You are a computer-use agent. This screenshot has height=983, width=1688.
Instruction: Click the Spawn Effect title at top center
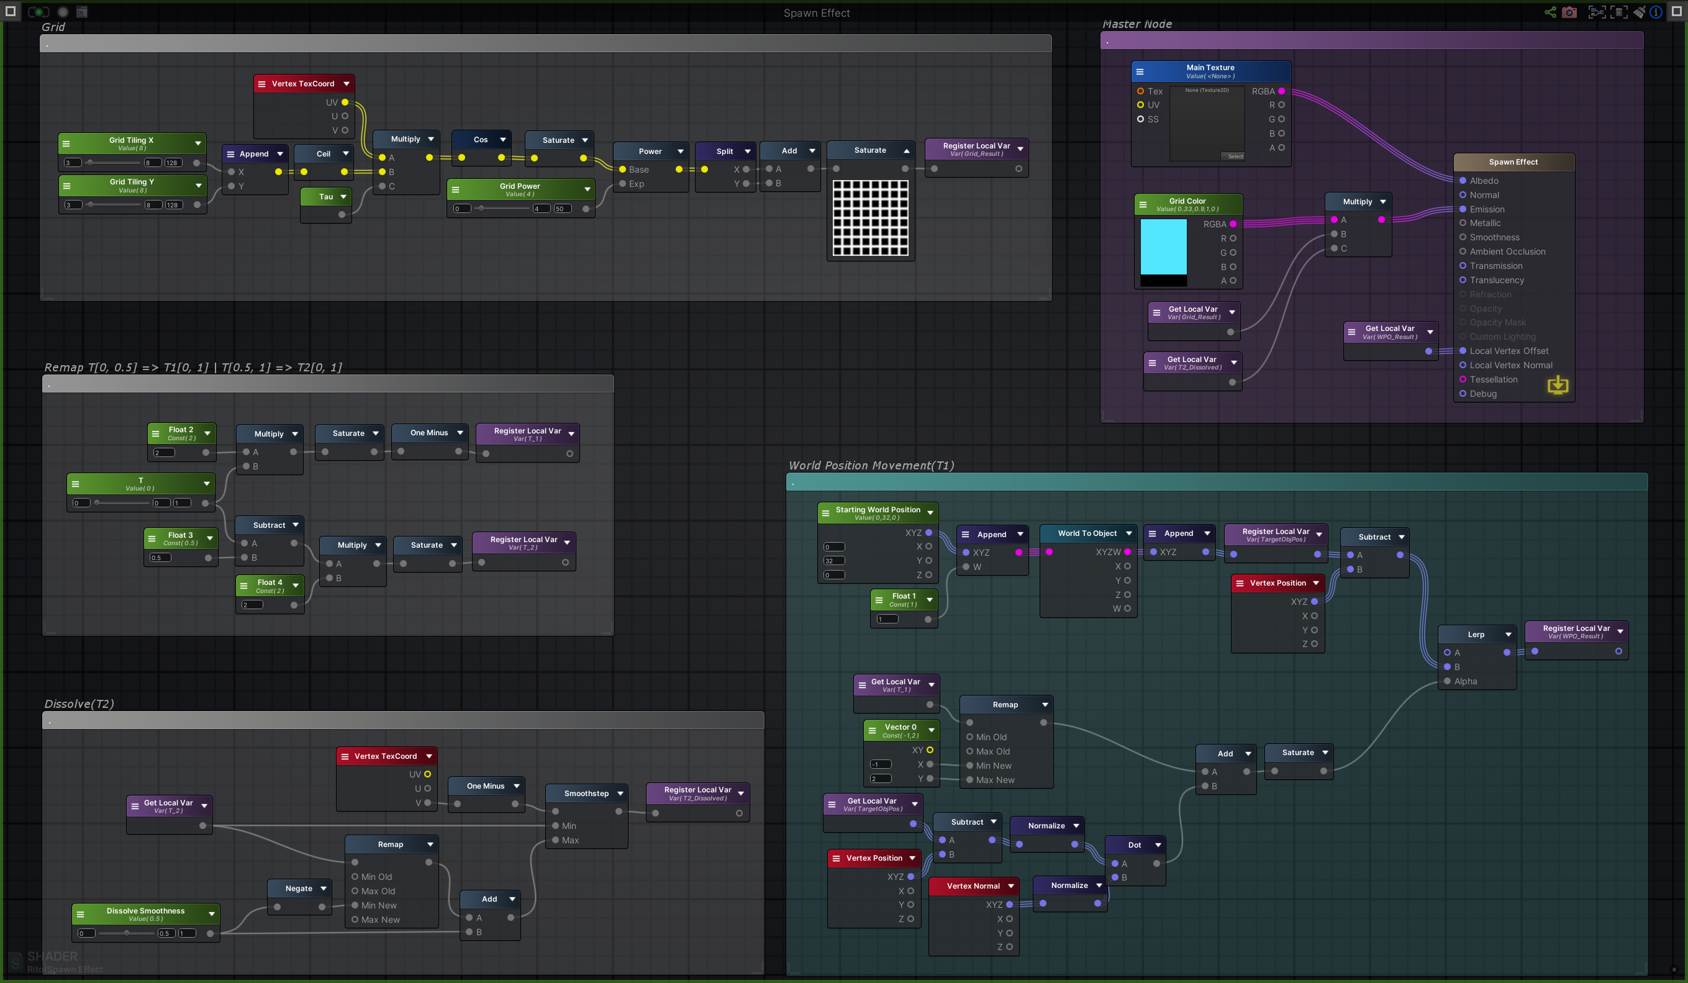click(817, 12)
